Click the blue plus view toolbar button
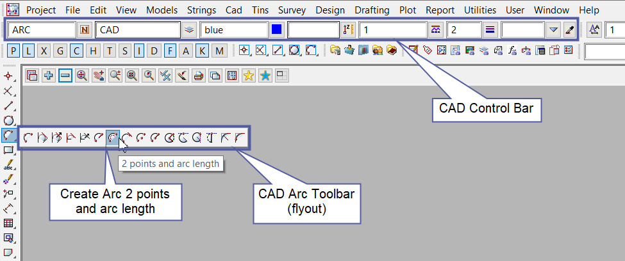The height and width of the screenshot is (261, 625). pyautogui.click(x=49, y=75)
